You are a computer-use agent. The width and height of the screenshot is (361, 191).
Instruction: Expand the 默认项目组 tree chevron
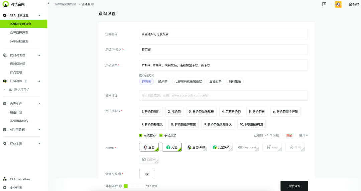(x=4, y=90)
